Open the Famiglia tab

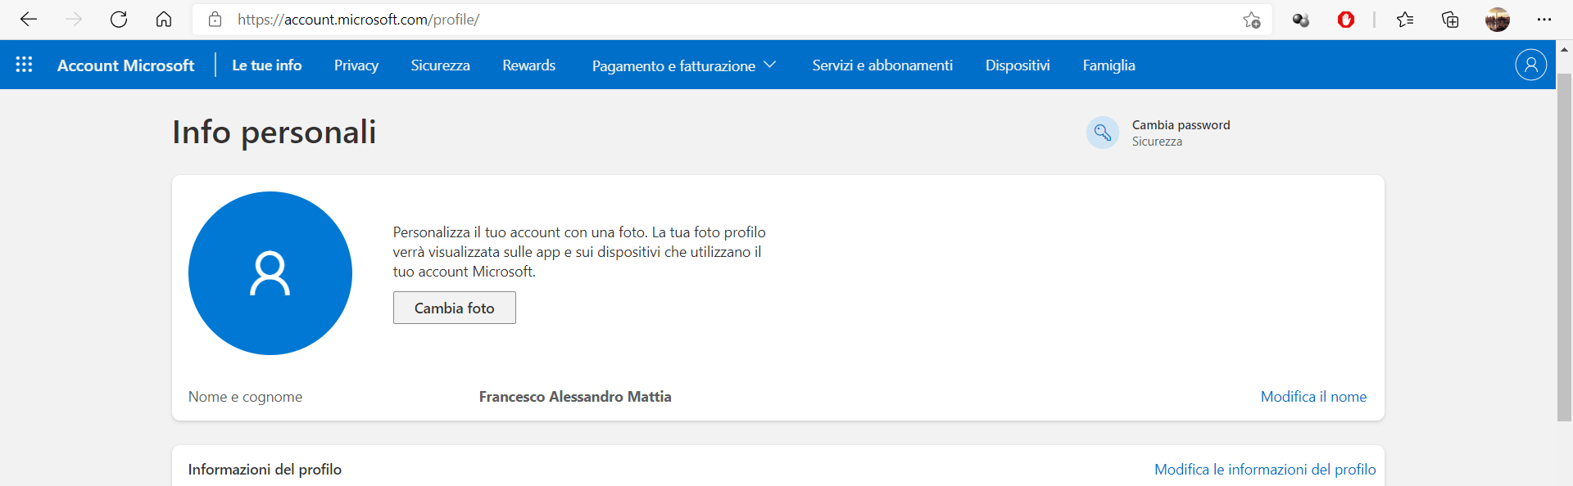click(x=1109, y=65)
